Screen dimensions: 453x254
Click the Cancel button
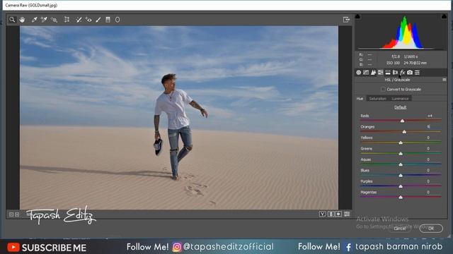[x=399, y=229]
